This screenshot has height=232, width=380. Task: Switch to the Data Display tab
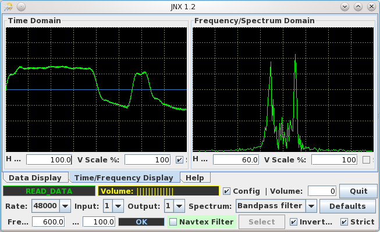pos(35,177)
